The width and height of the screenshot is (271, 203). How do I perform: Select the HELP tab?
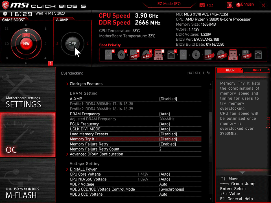[230, 70]
